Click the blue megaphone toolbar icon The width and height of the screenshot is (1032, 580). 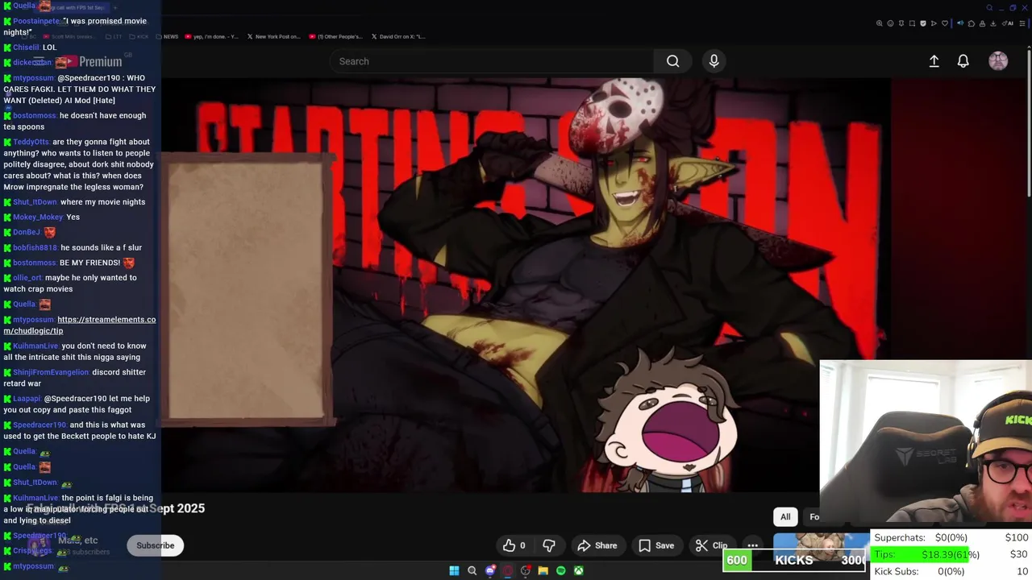960,23
